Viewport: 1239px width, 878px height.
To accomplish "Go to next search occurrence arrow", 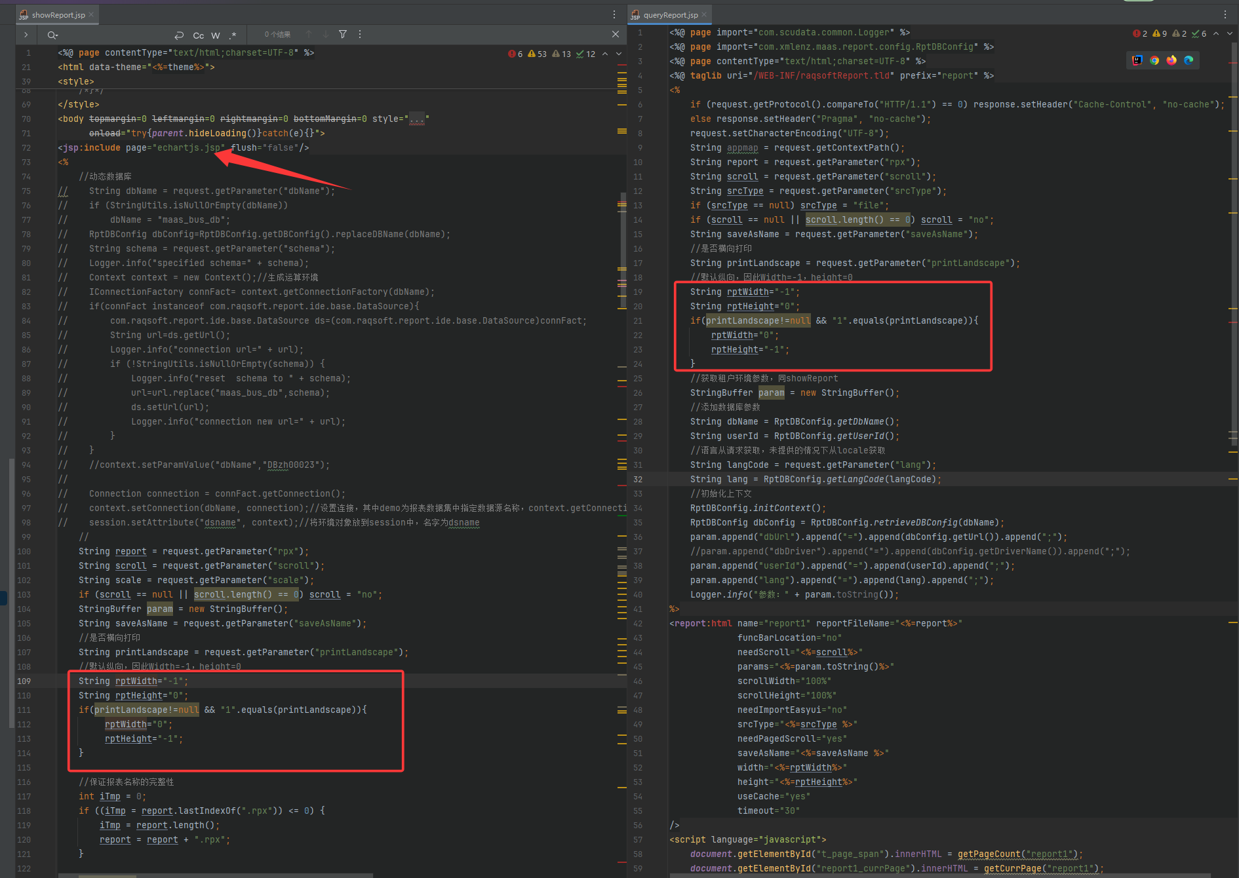I will click(325, 34).
